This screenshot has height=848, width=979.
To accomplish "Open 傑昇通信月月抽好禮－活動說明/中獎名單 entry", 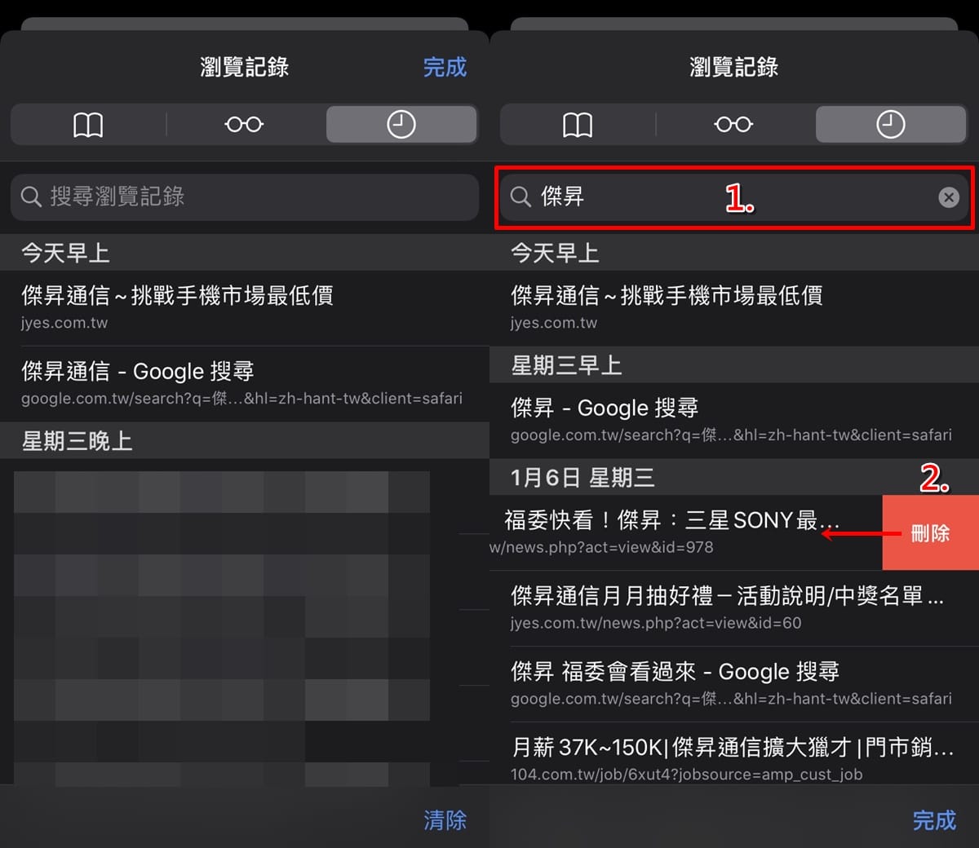I will point(734,608).
